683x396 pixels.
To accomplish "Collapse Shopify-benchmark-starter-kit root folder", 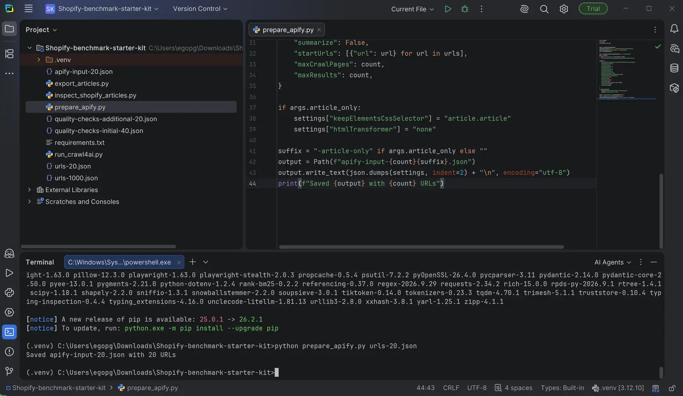I will pyautogui.click(x=29, y=48).
